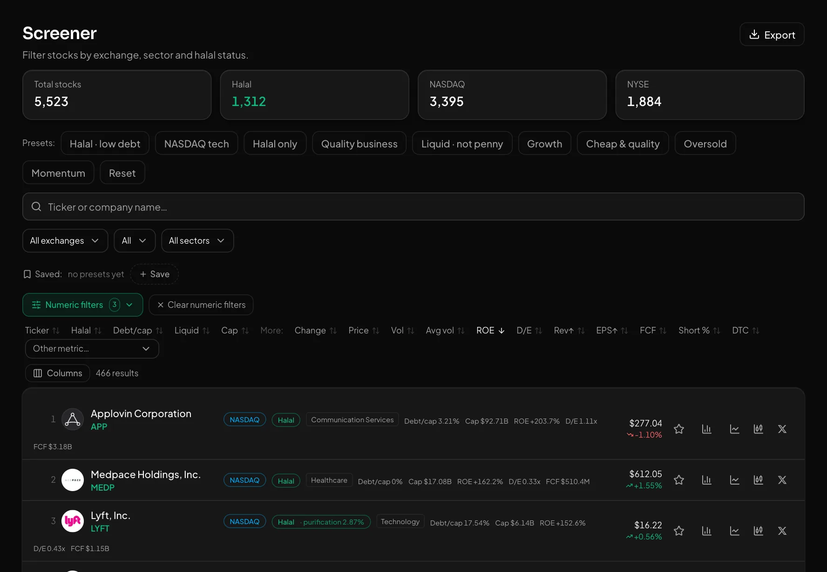Viewport: 827px width, 572px height.
Task: Toggle sort by Price
Action: pos(364,330)
